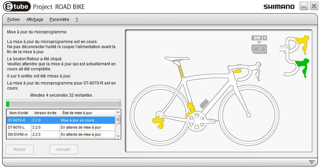Click SM-EW90-A 'En attente de mise à jour' cell
The width and height of the screenshot is (320, 168).
(87, 134)
